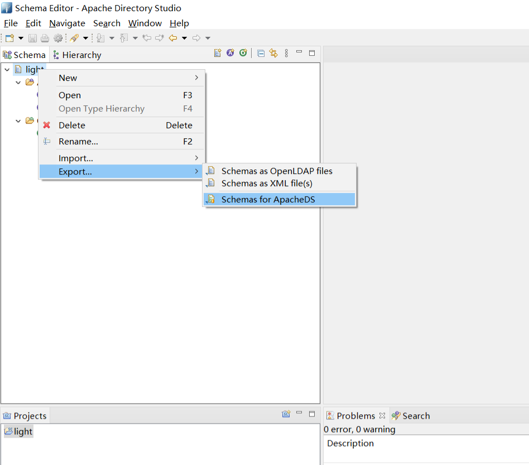Screen dimensions: 529x465
Task: Click the New Schema Project icon in Projects panel
Action: (286, 414)
